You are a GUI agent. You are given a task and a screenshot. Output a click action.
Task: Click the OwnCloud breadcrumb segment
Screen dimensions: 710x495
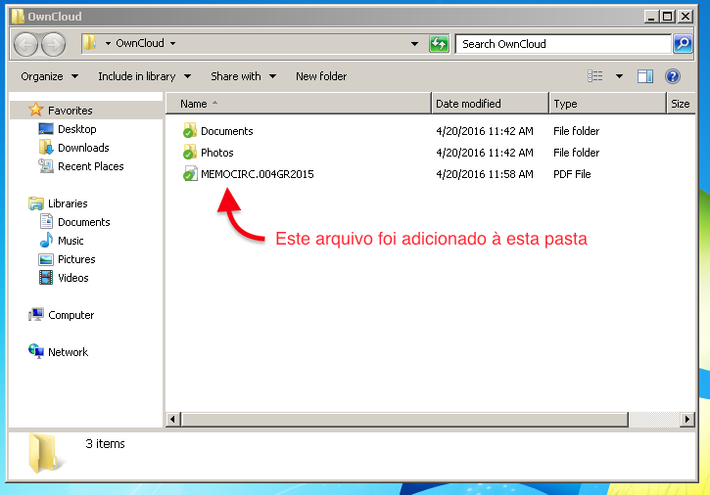[140, 43]
